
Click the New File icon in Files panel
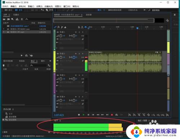13,19
